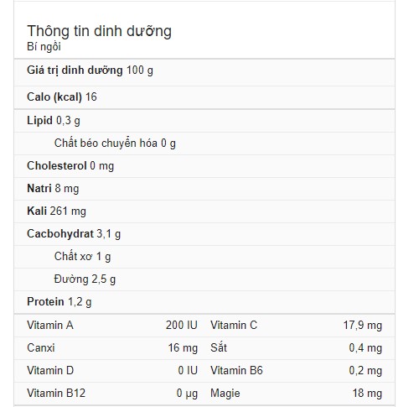
Task: Click the Vitamin B6 label
Action: [236, 371]
